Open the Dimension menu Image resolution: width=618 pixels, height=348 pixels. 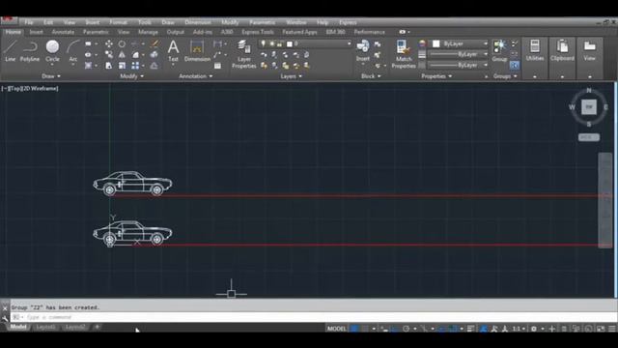click(198, 22)
